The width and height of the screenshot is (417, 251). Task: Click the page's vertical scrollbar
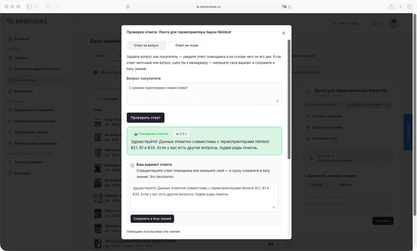414,115
